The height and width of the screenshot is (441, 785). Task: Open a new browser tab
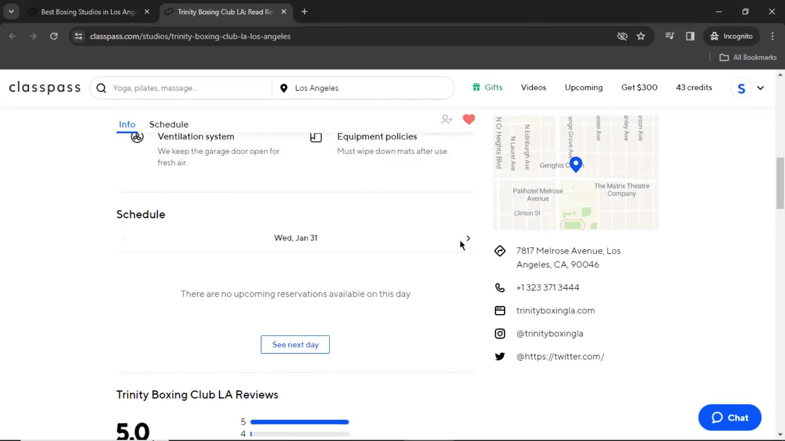coord(304,12)
